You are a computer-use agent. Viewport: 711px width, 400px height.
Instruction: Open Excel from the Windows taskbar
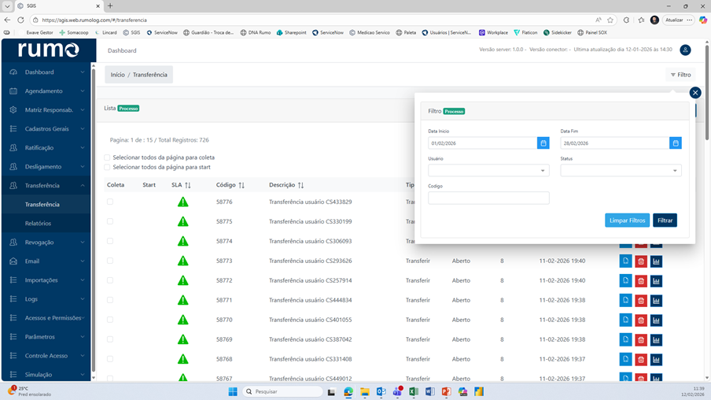[414, 391]
